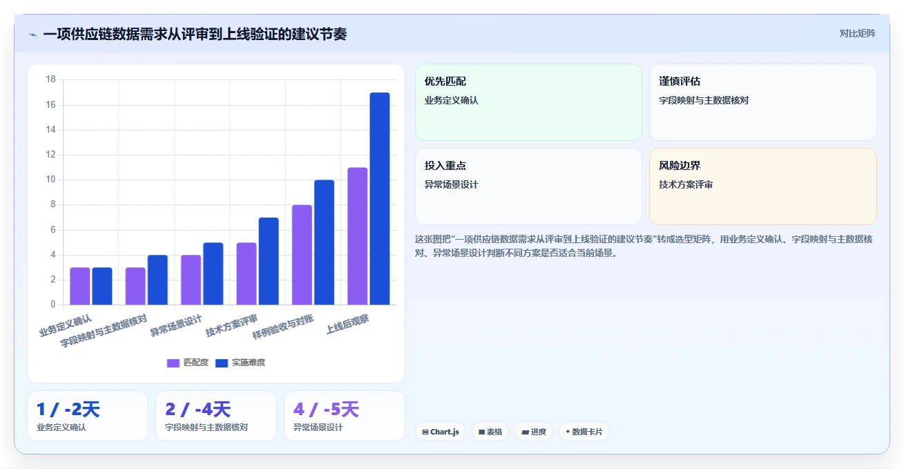The image size is (904, 469).
Task: Open the 投入重点 matrix card
Action: pos(528,186)
